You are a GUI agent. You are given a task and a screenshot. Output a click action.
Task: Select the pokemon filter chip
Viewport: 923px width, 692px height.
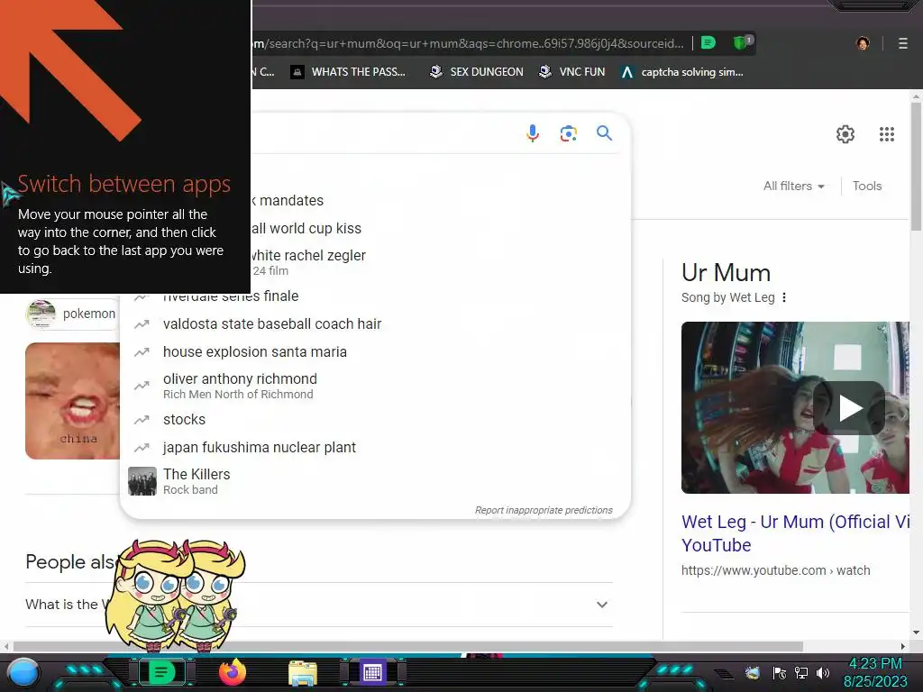click(x=72, y=314)
